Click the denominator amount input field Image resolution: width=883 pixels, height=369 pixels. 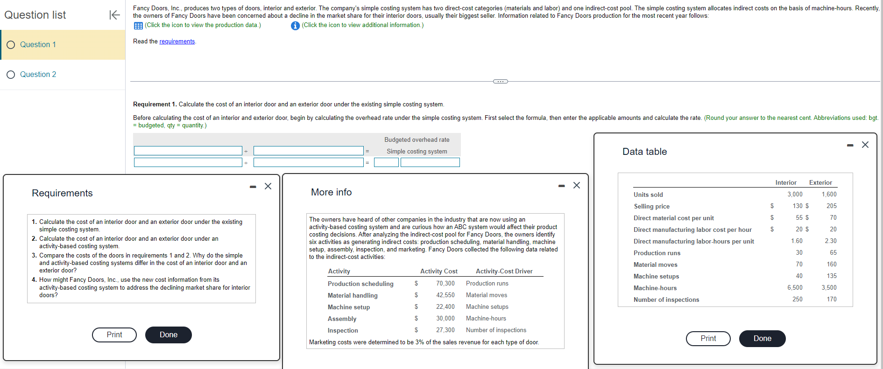tap(309, 162)
